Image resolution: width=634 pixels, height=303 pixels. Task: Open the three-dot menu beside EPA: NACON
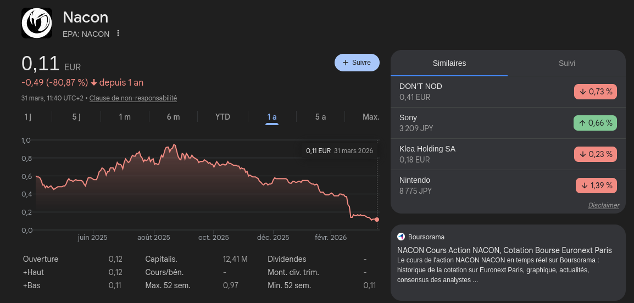(118, 33)
